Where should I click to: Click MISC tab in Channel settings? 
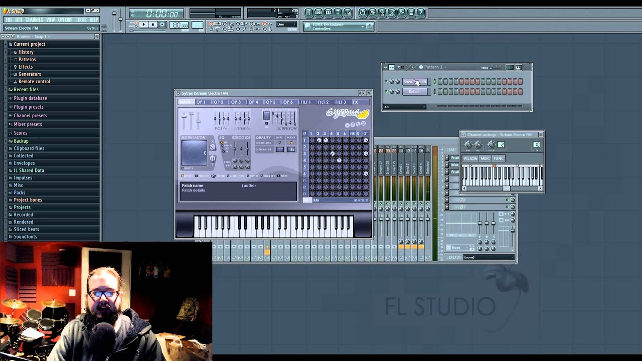pyautogui.click(x=485, y=158)
